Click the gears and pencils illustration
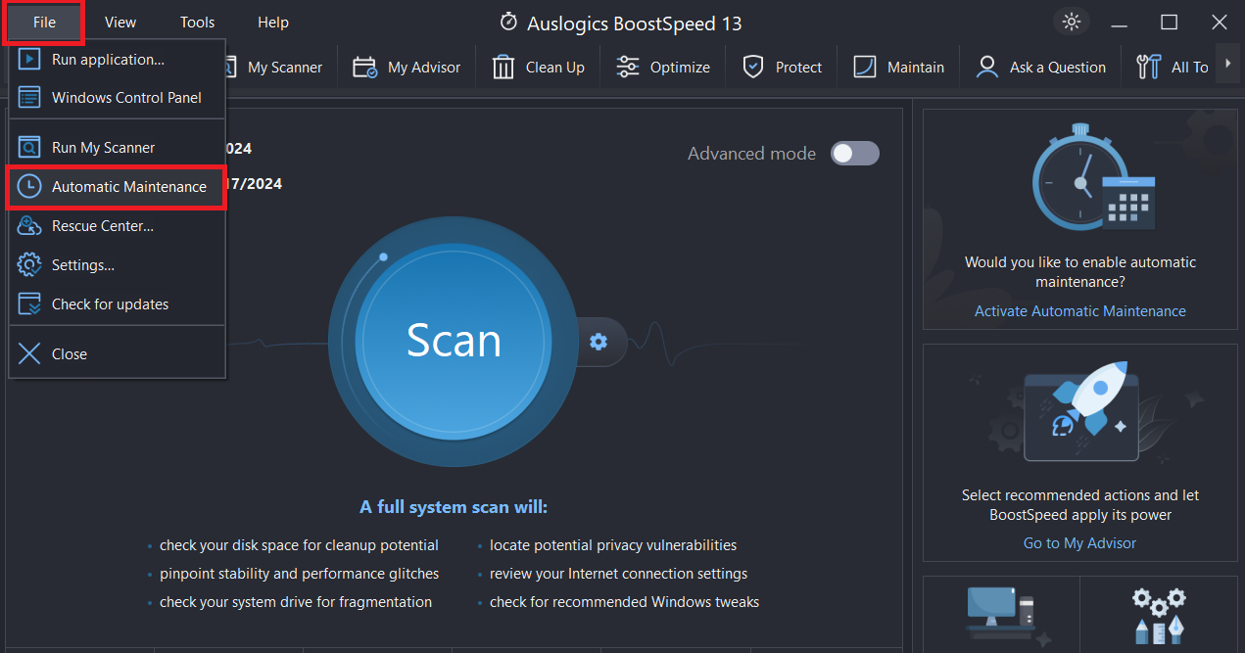The height and width of the screenshot is (653, 1245). coord(1159,614)
